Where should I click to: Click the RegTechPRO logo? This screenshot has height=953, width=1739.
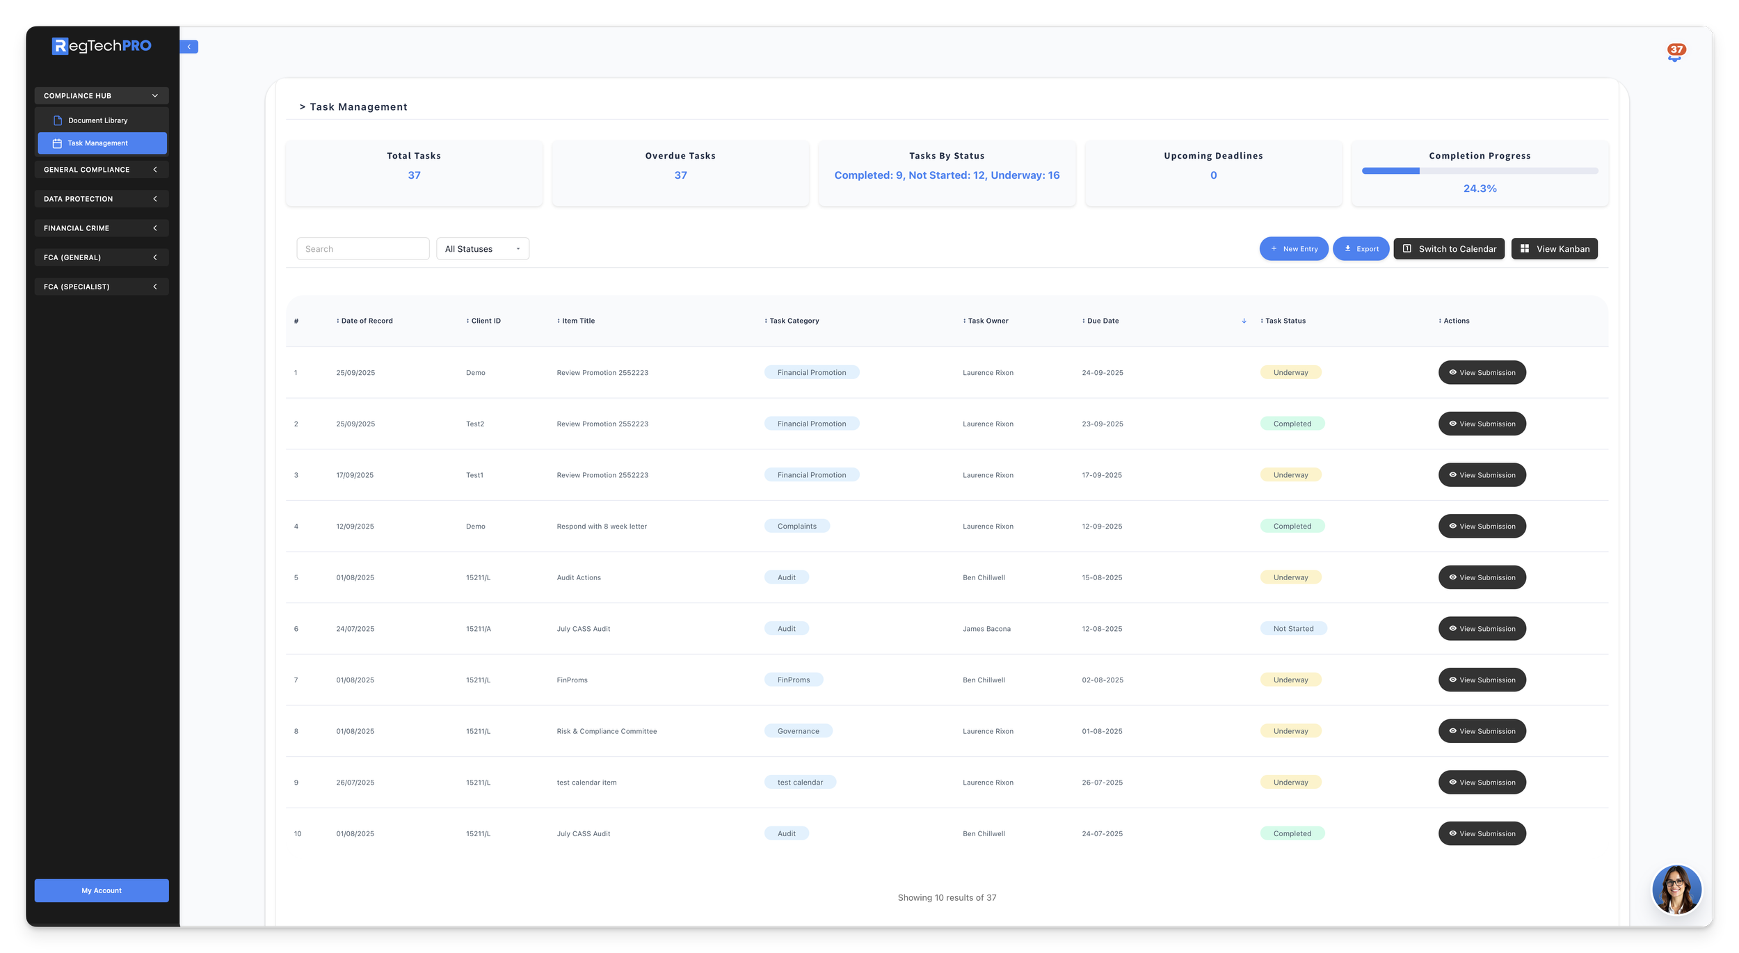click(x=102, y=46)
